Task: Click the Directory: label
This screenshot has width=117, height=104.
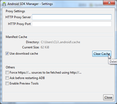Action: [32, 42]
